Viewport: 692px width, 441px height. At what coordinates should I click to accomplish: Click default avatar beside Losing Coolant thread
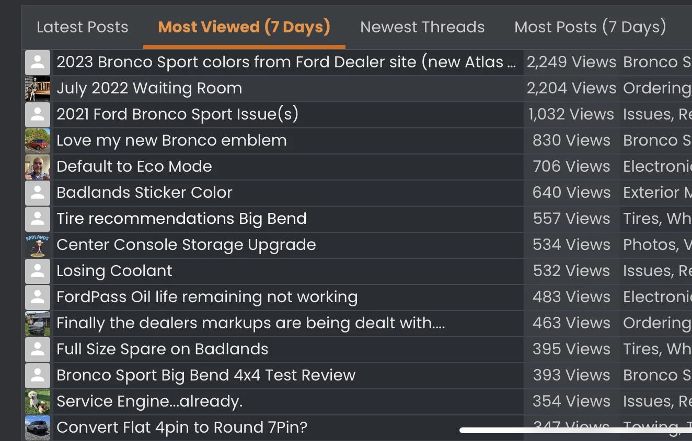point(38,271)
